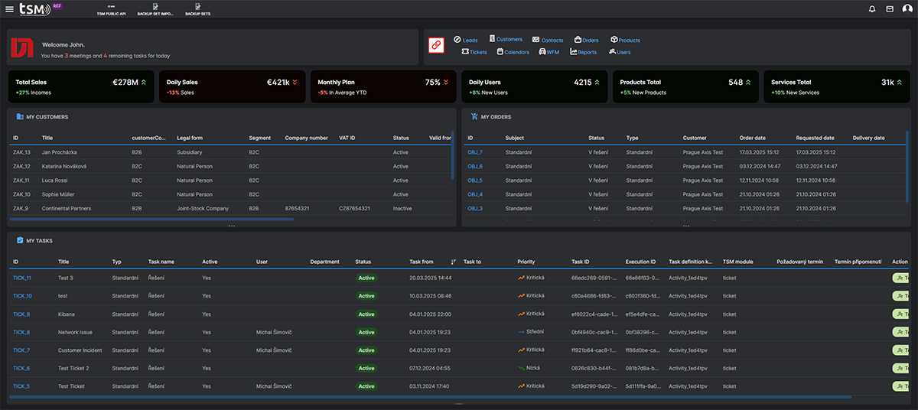Click the Priority column header in My Tasks
Image resolution: width=918 pixels, height=410 pixels.
point(526,262)
